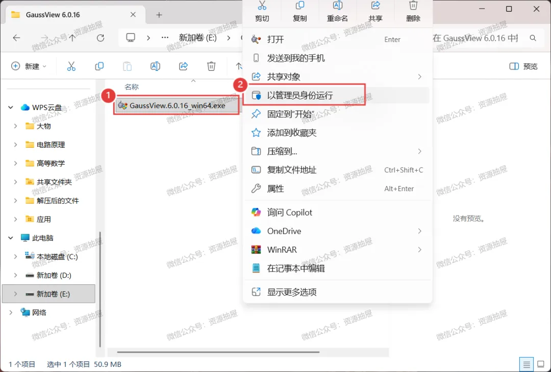
Task: Open WinRAR submenu entry
Action: coord(337,250)
